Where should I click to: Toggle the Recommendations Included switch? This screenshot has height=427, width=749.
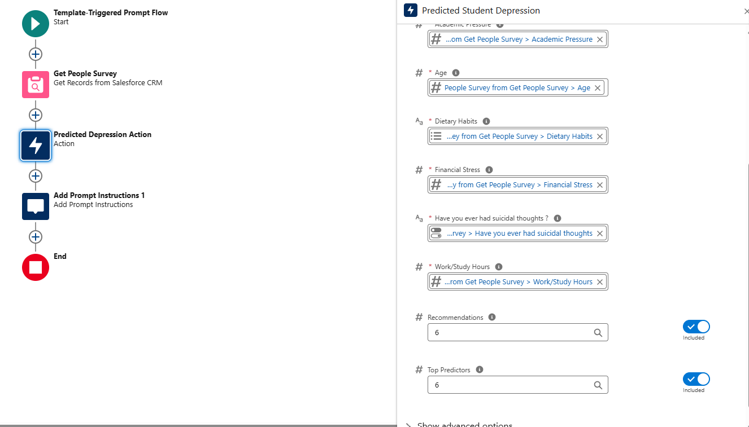pos(696,327)
